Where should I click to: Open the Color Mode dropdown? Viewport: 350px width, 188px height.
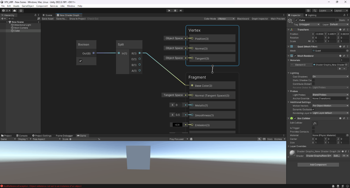[226, 19]
